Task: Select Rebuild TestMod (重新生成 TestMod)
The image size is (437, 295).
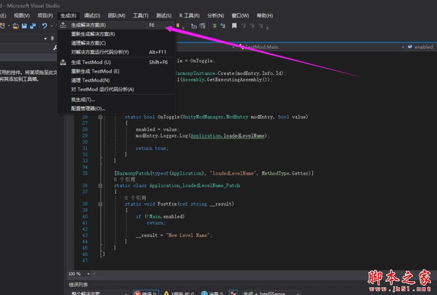Action: point(116,71)
